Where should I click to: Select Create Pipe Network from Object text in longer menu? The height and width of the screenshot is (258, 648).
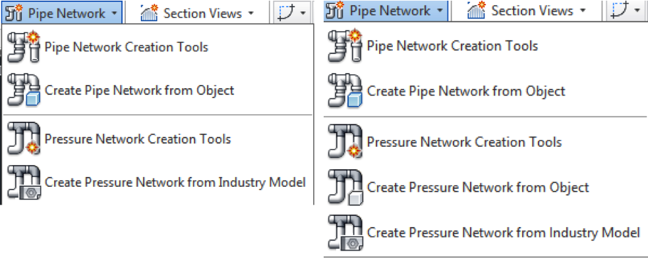point(466,91)
